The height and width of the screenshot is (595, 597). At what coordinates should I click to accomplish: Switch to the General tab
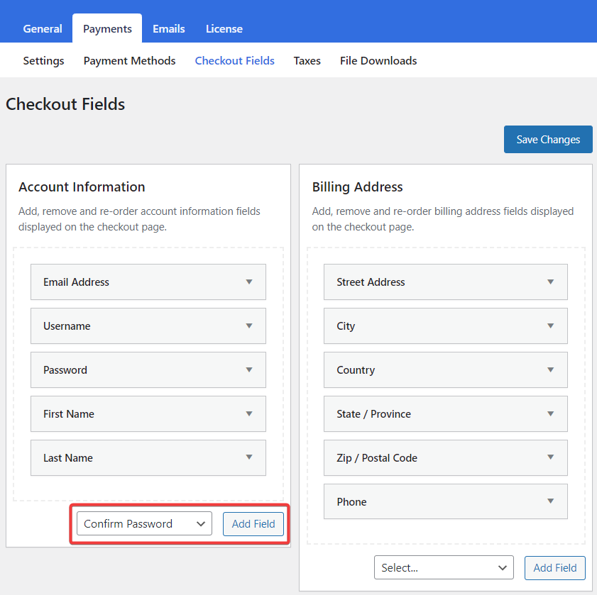(x=43, y=29)
